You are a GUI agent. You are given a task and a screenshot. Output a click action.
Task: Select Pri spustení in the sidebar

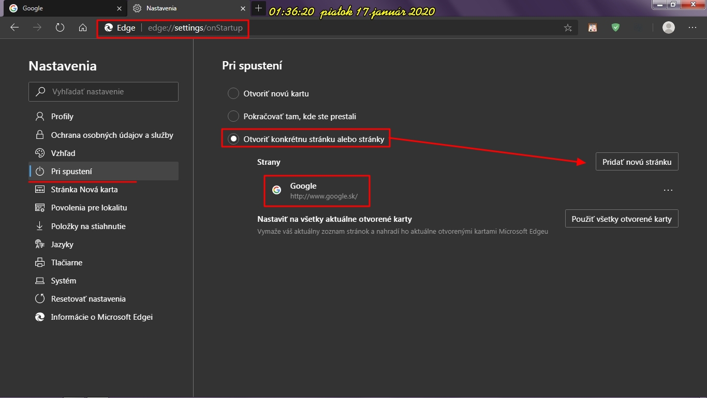tap(104, 171)
